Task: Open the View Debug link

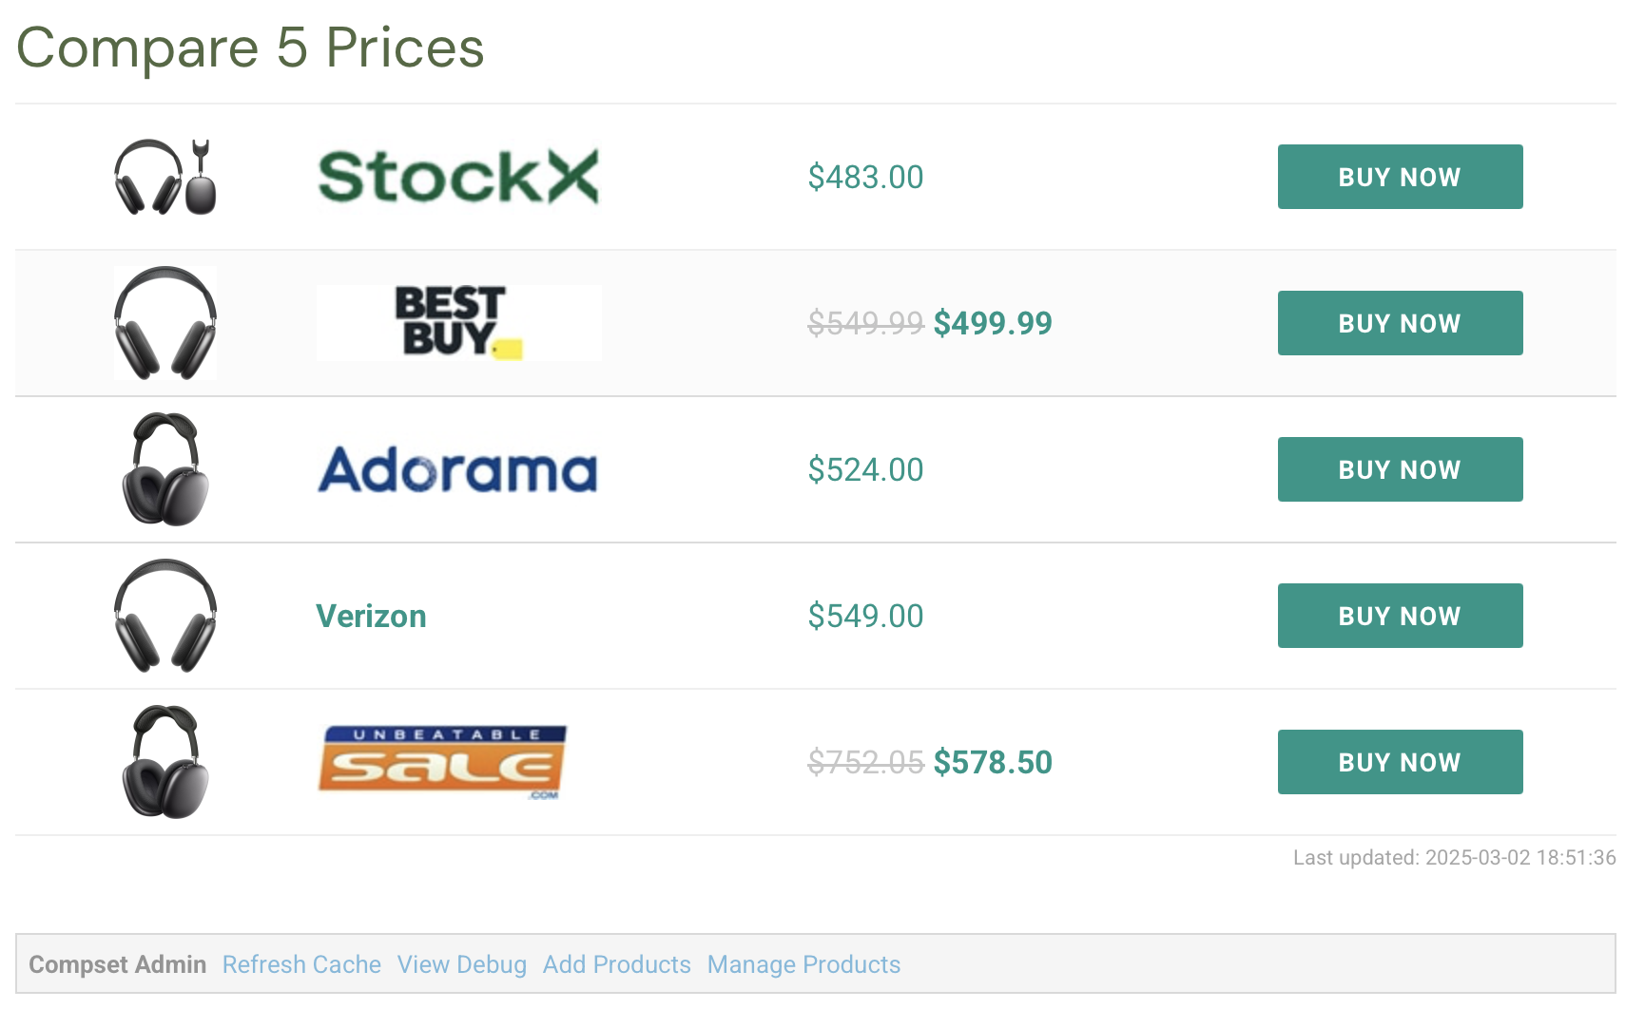Action: coord(462,964)
